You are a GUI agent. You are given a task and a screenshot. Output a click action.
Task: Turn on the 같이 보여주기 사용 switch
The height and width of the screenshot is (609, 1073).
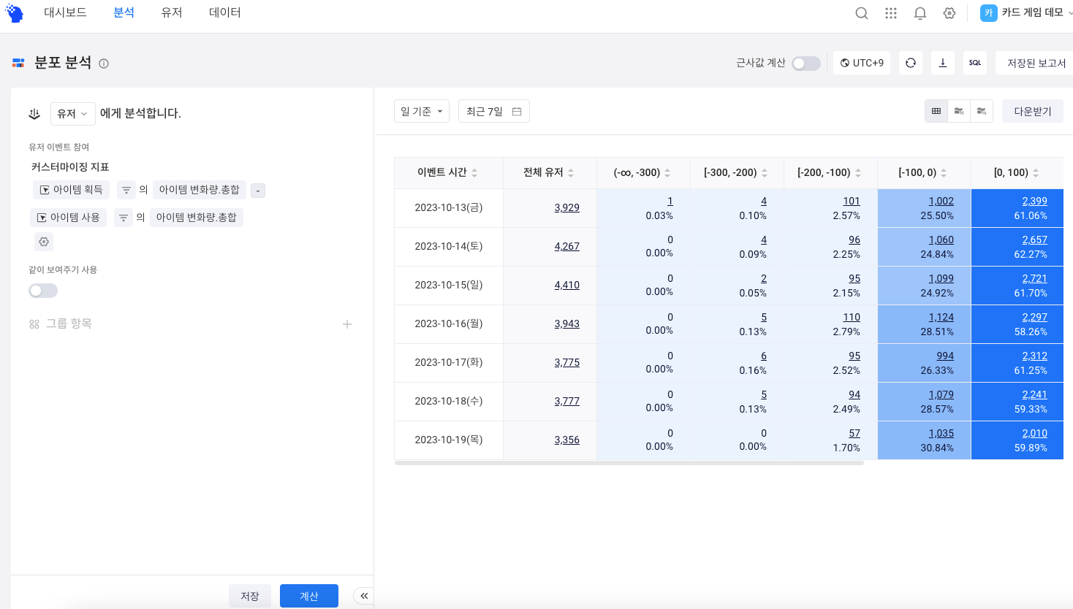[x=42, y=290]
